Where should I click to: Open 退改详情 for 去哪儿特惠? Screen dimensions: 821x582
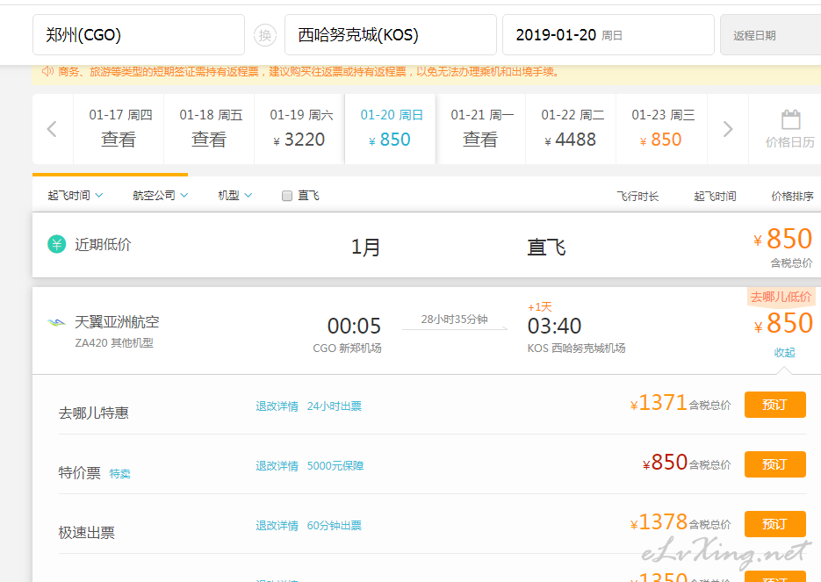(x=277, y=406)
